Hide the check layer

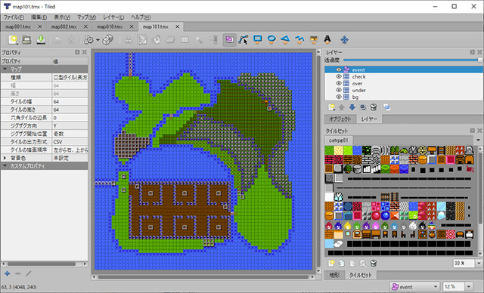coord(338,77)
